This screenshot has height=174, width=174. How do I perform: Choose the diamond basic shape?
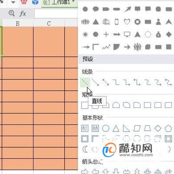coord(158,128)
